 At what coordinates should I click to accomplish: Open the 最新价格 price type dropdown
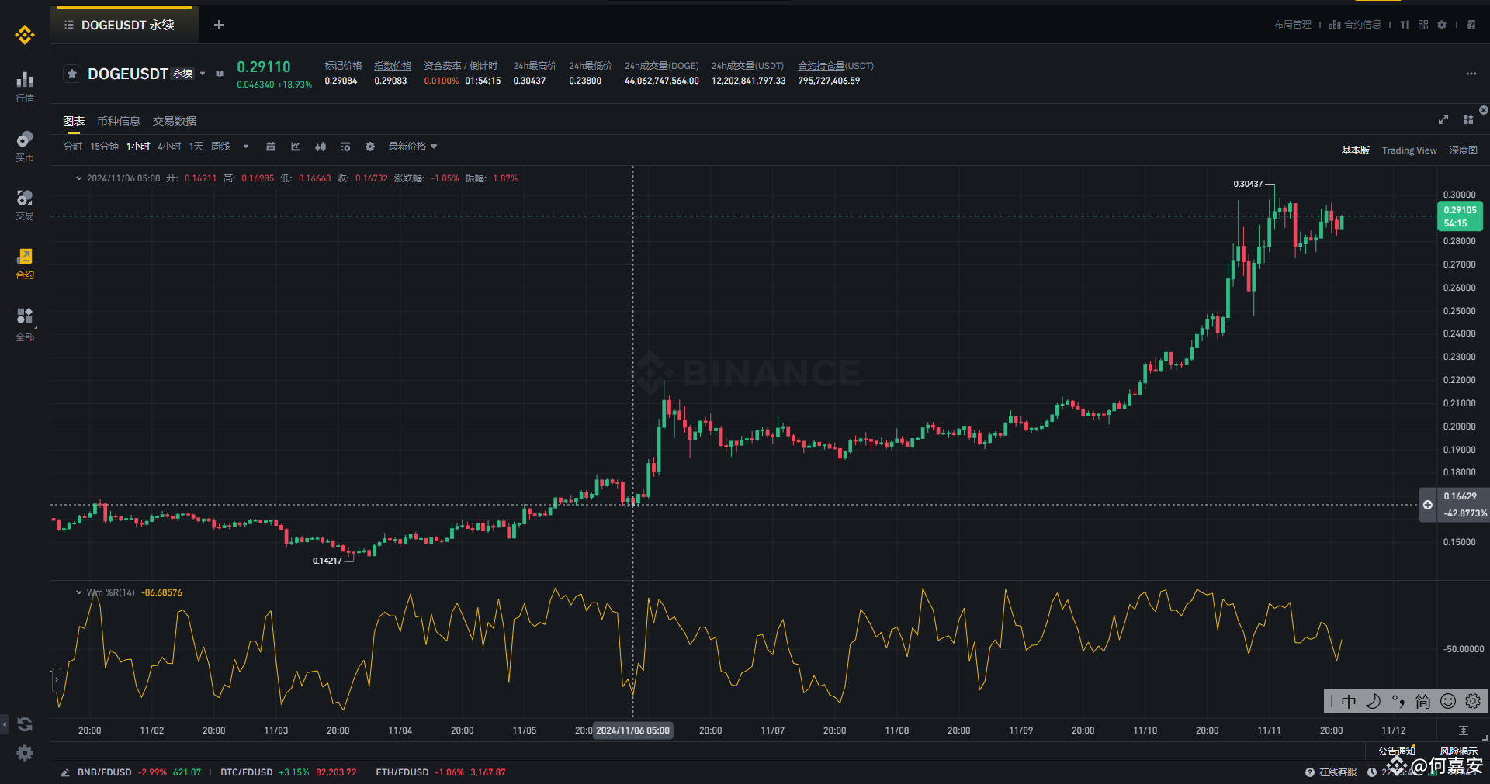tap(413, 147)
